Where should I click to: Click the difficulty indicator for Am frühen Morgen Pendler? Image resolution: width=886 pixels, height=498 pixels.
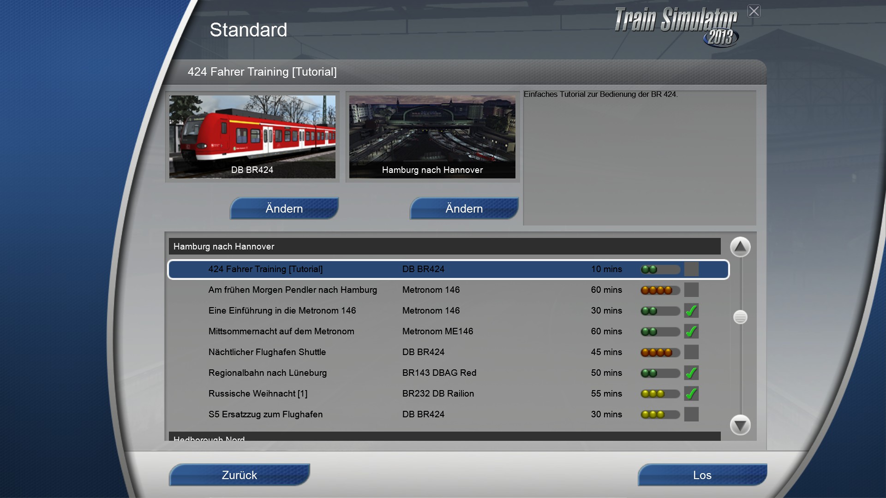click(660, 290)
